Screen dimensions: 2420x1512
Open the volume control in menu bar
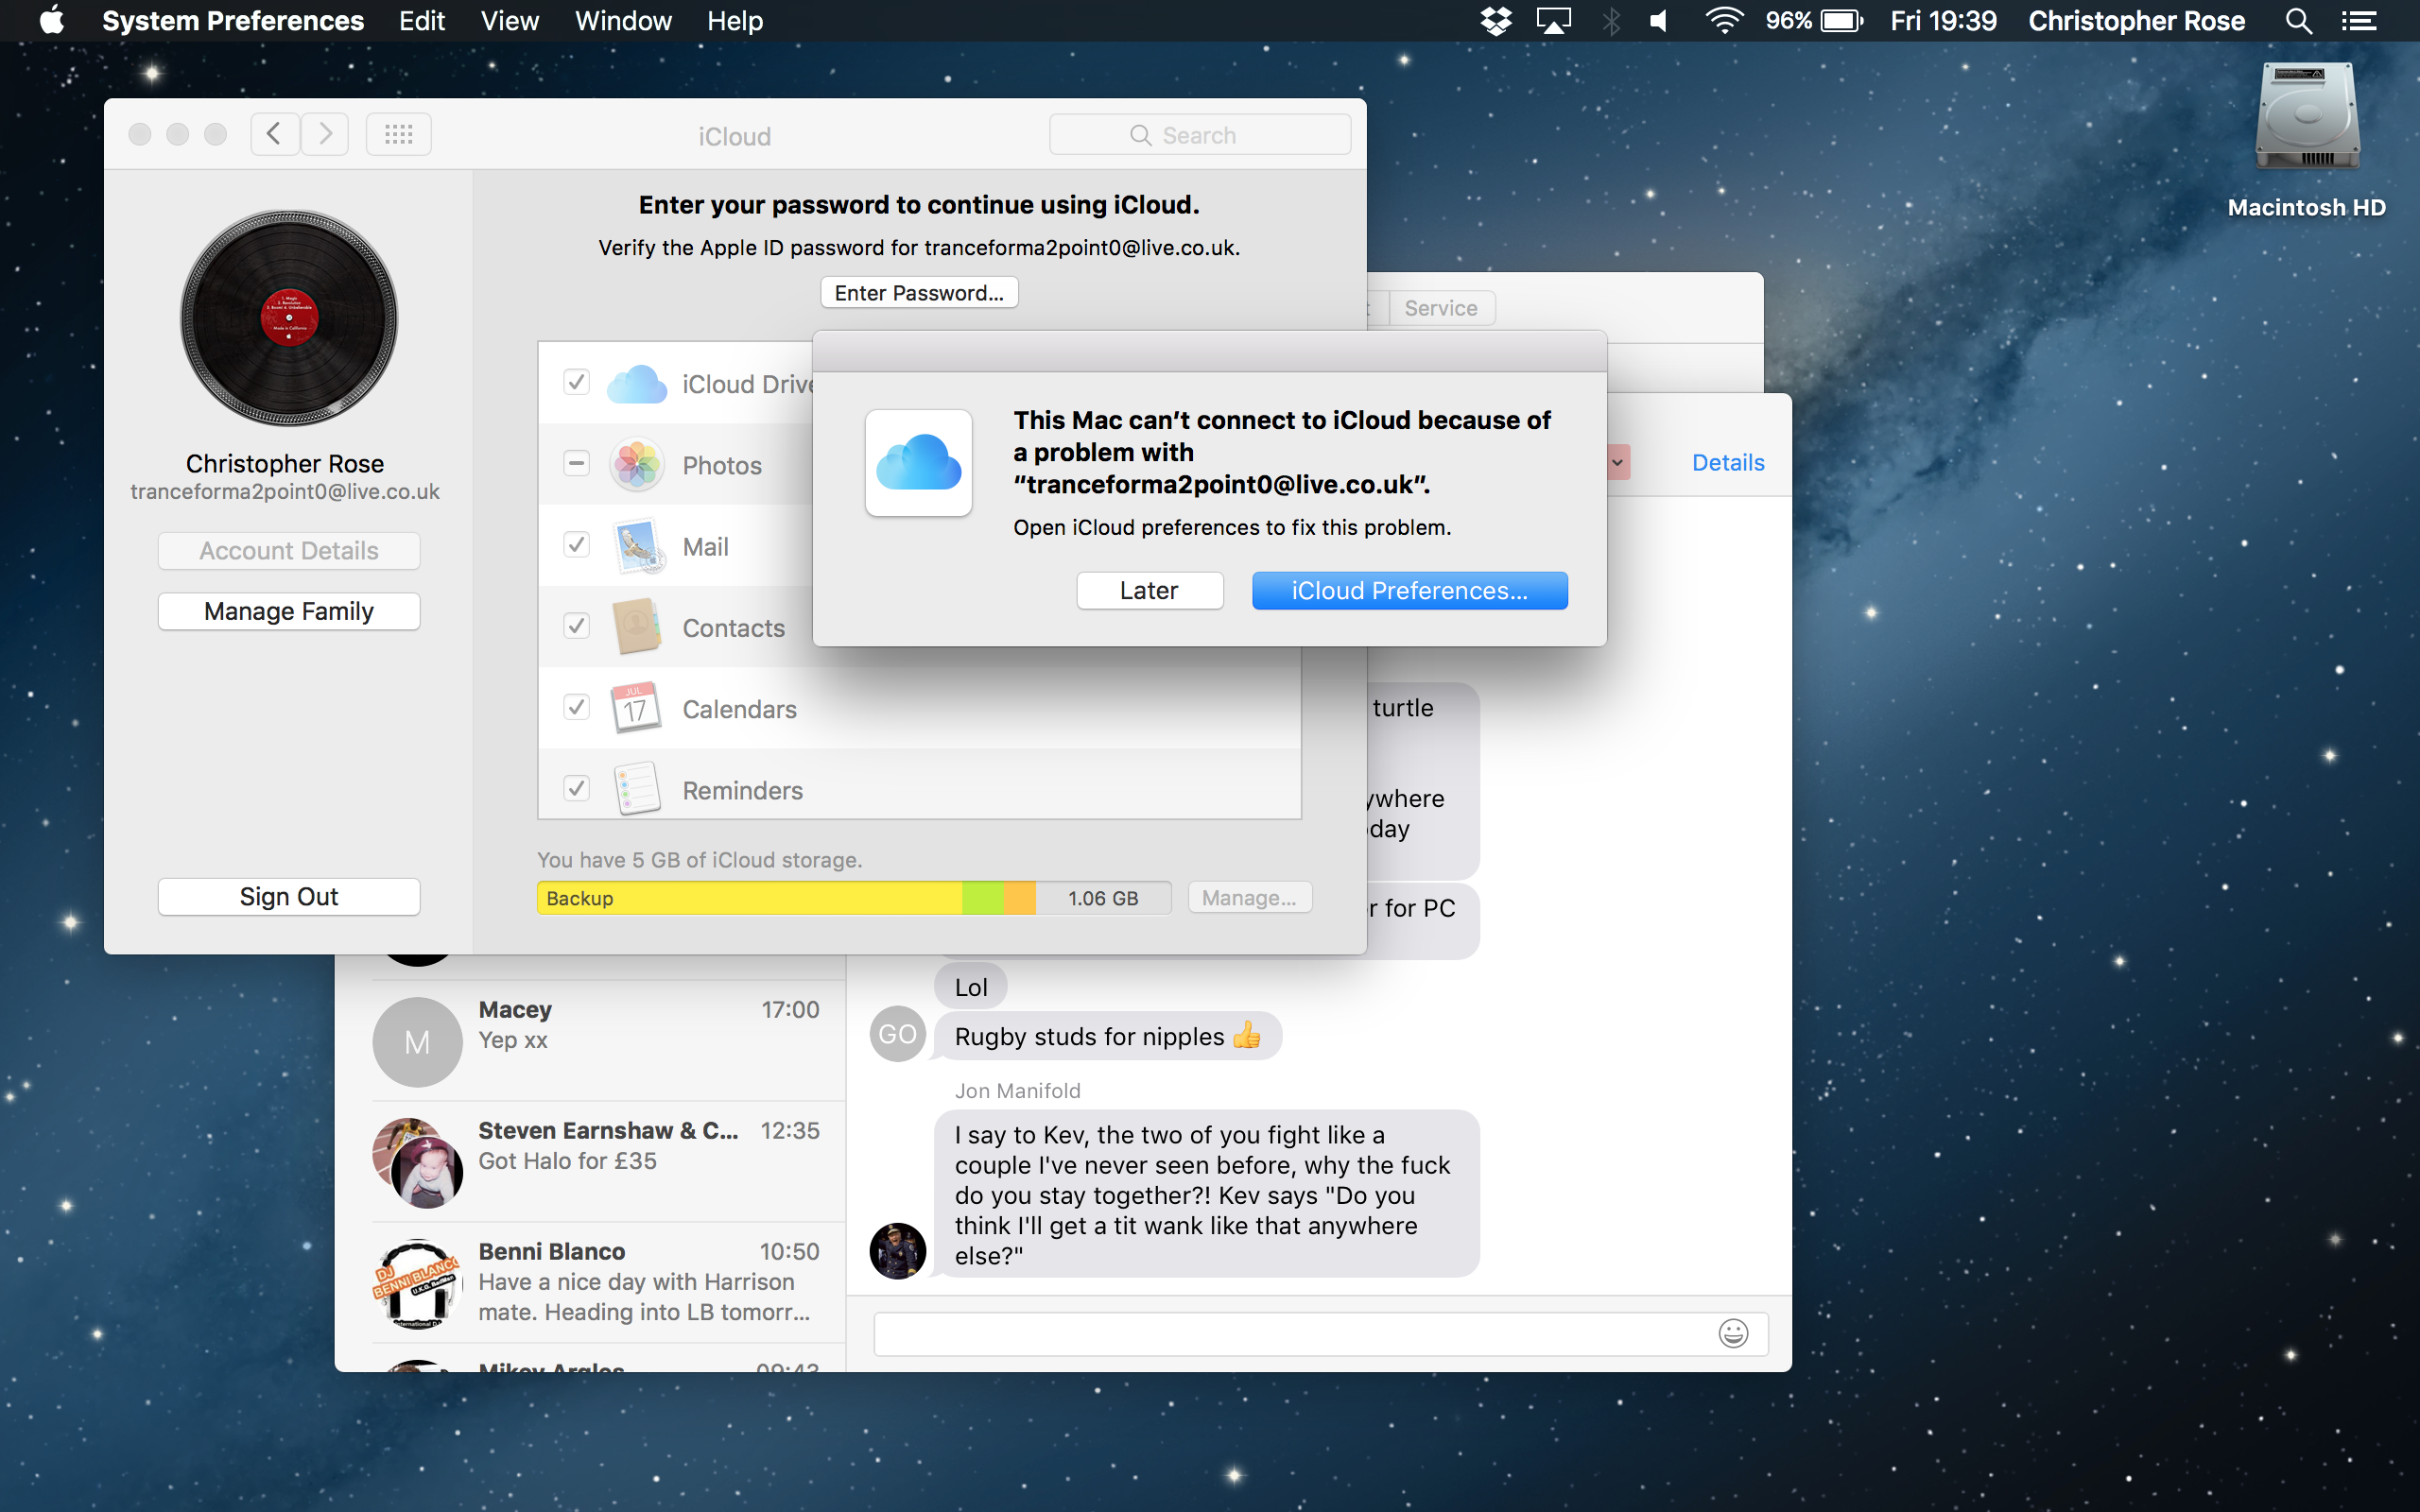pyautogui.click(x=1660, y=21)
